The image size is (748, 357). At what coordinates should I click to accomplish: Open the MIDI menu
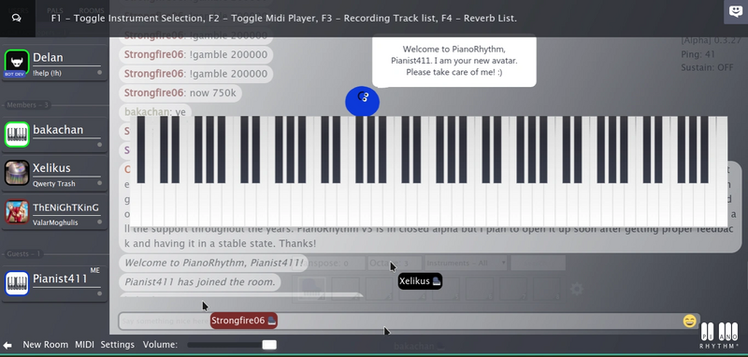click(x=84, y=345)
